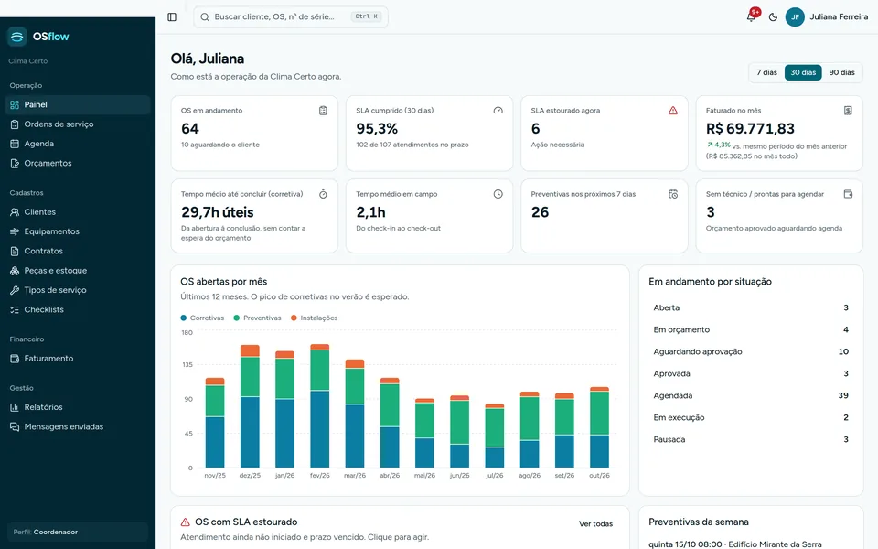Click the Clientes people icon
This screenshot has width=878, height=549.
[x=15, y=212]
